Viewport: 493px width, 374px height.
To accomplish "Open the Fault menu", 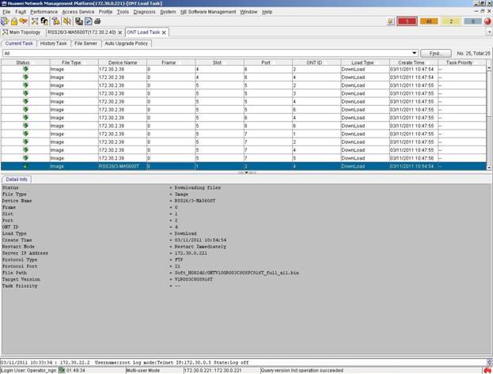I will 21,12.
